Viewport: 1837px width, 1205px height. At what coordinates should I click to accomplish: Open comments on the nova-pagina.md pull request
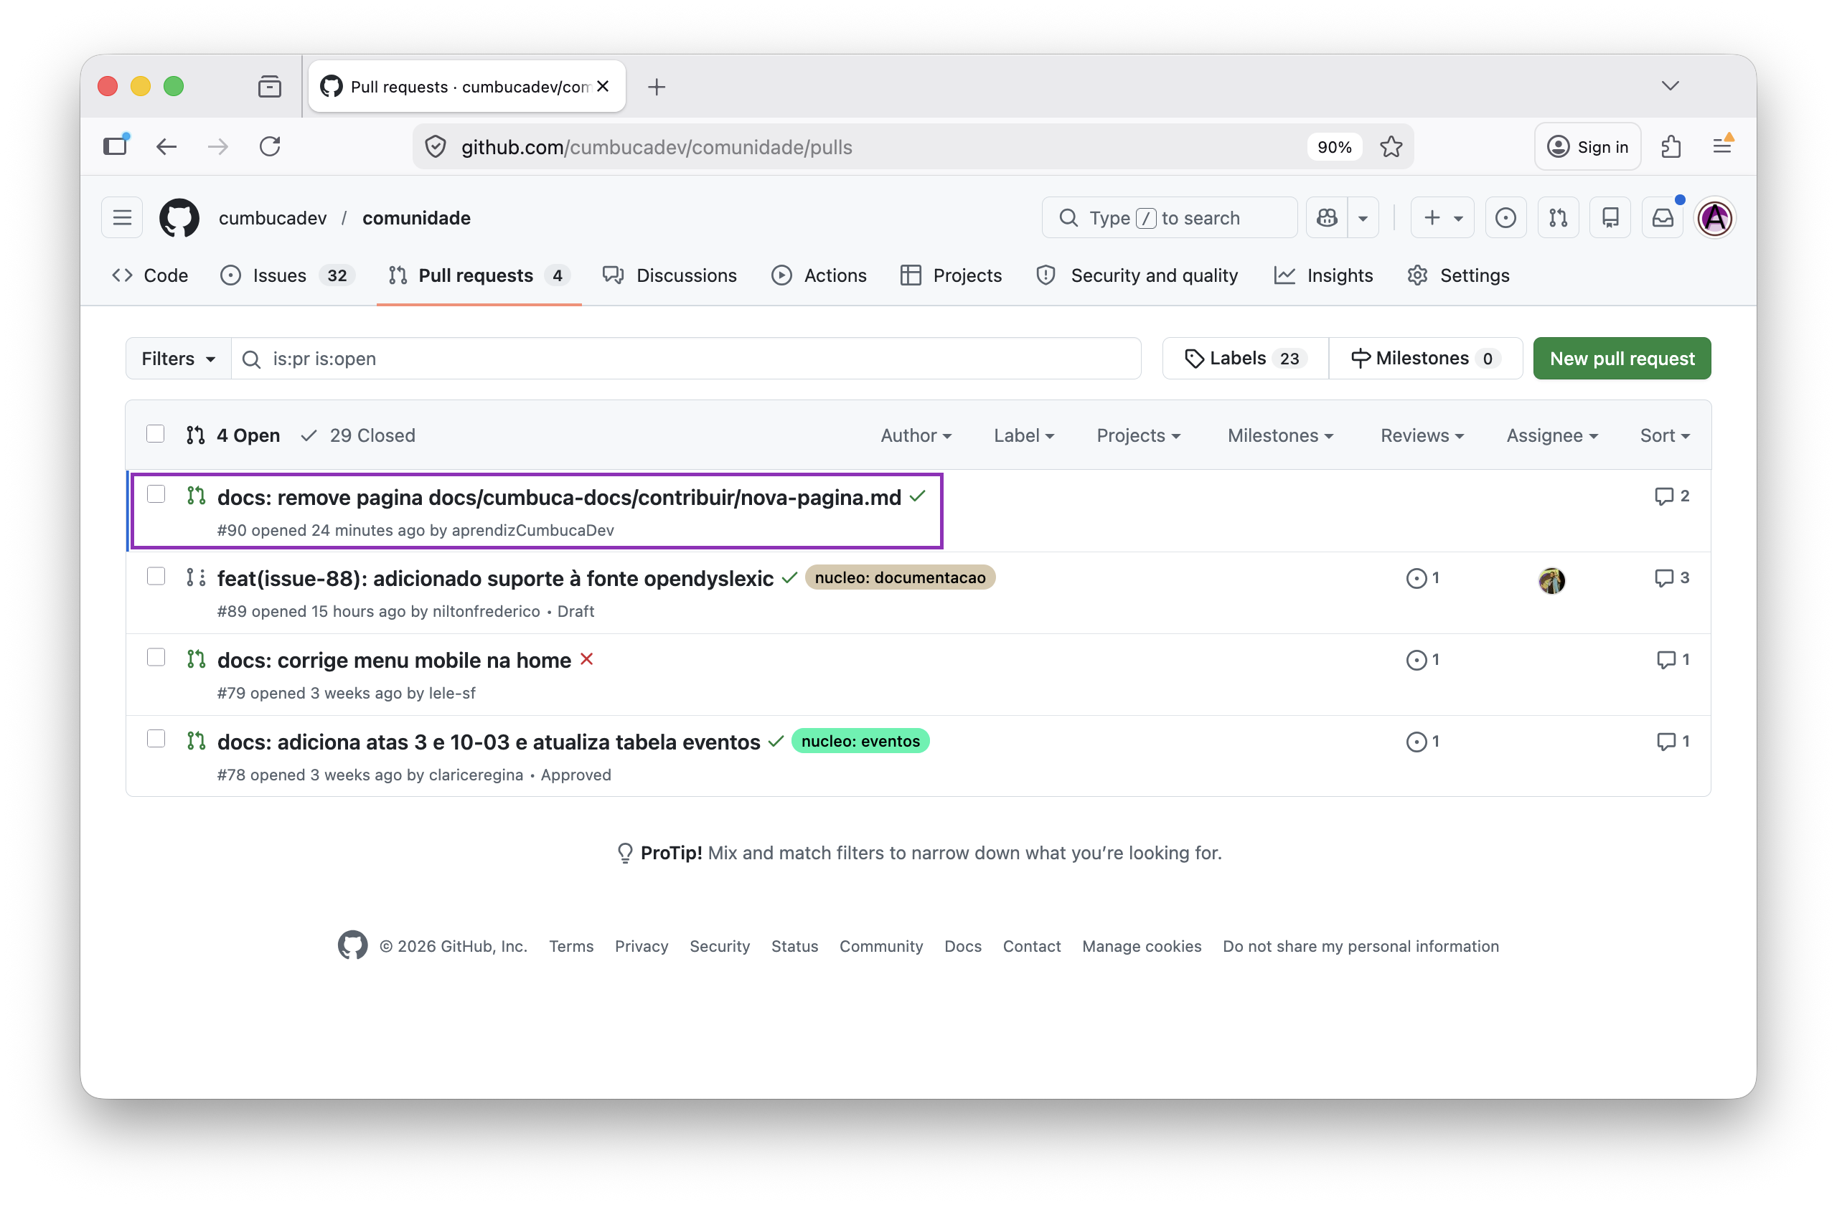pos(1671,496)
